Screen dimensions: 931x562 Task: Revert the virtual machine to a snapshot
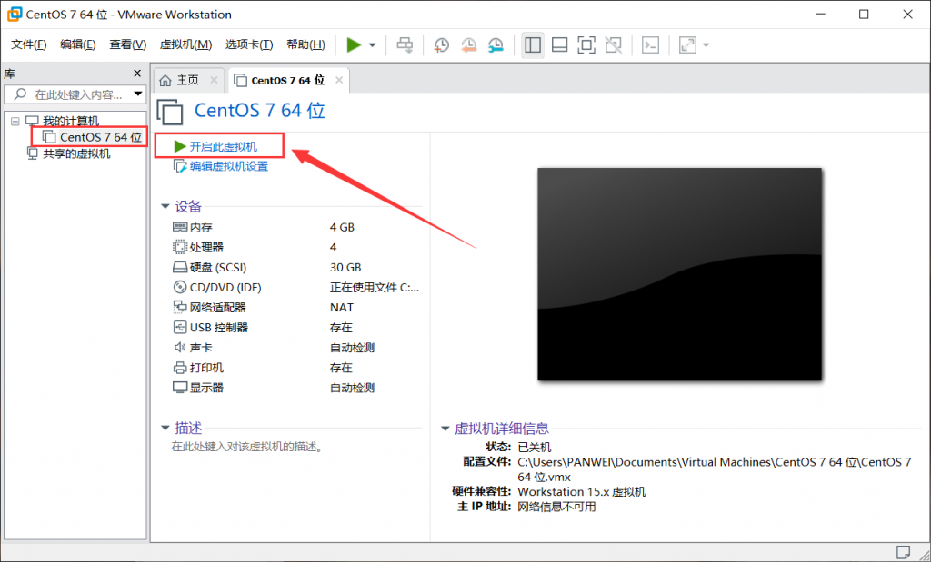468,45
